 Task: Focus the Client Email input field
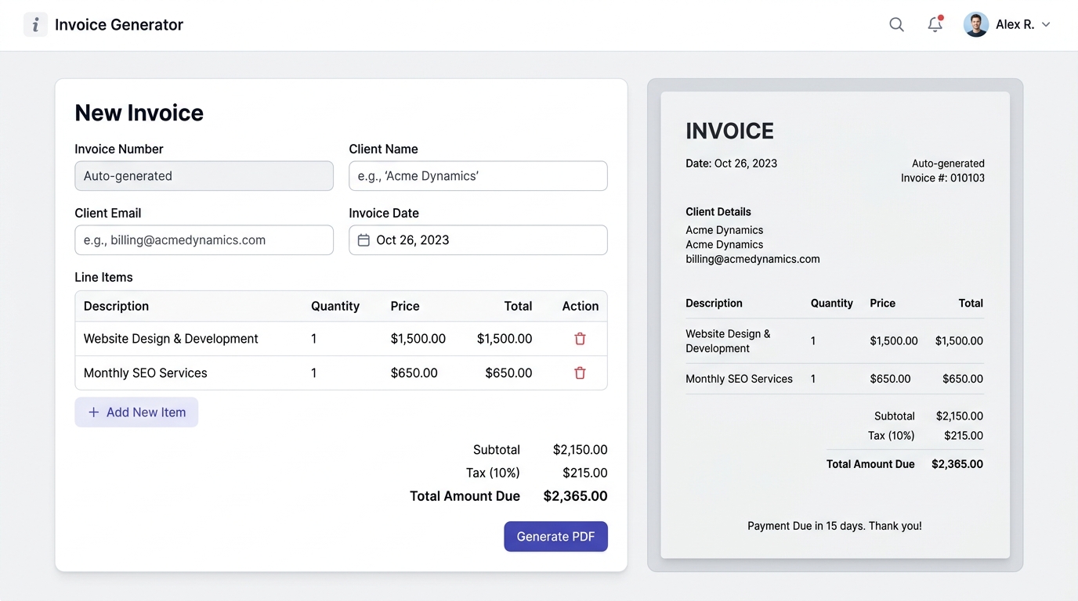204,240
